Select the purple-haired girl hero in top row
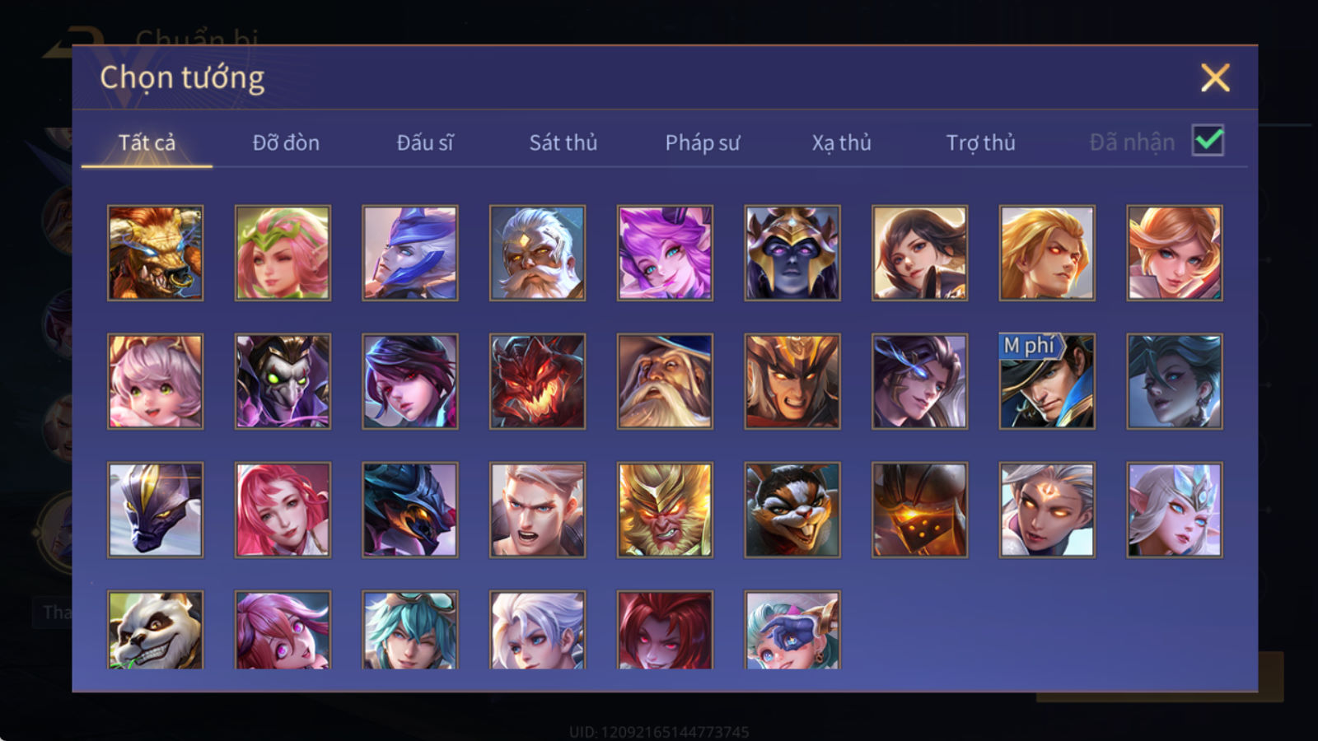 tap(665, 253)
